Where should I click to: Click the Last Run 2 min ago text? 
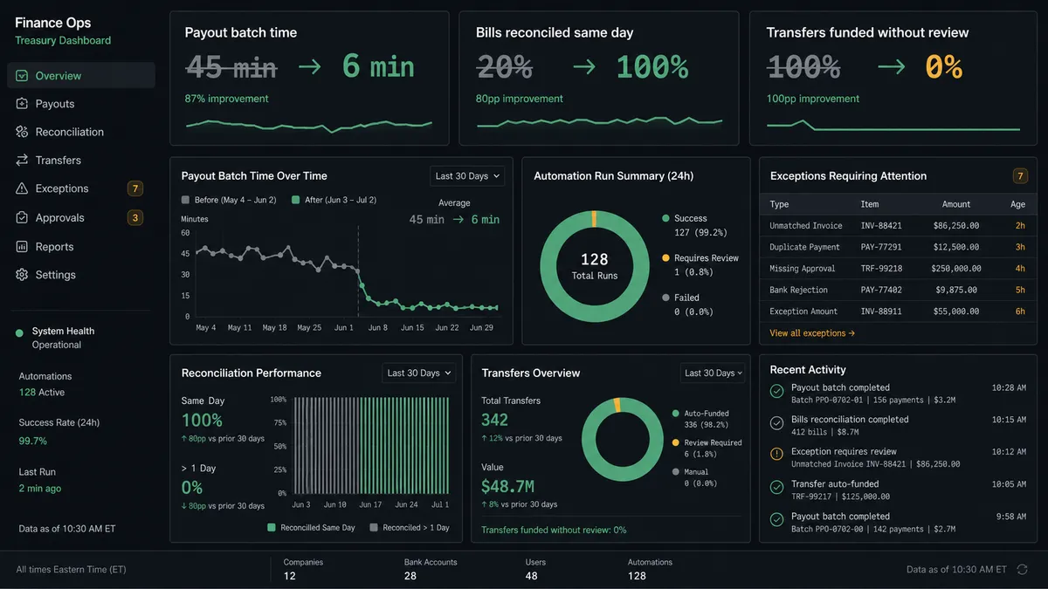(x=40, y=489)
